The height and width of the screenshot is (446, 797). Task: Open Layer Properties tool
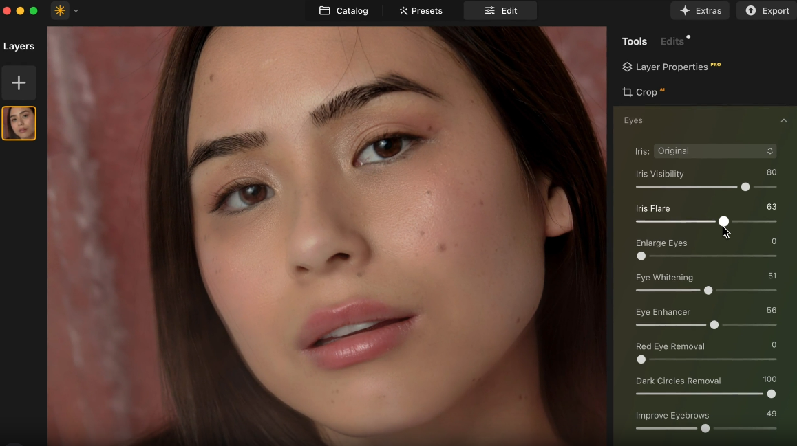pyautogui.click(x=671, y=67)
